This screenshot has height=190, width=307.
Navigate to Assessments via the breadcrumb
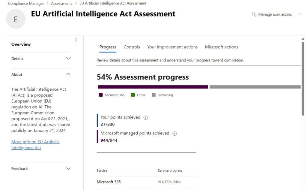[x=61, y=3]
